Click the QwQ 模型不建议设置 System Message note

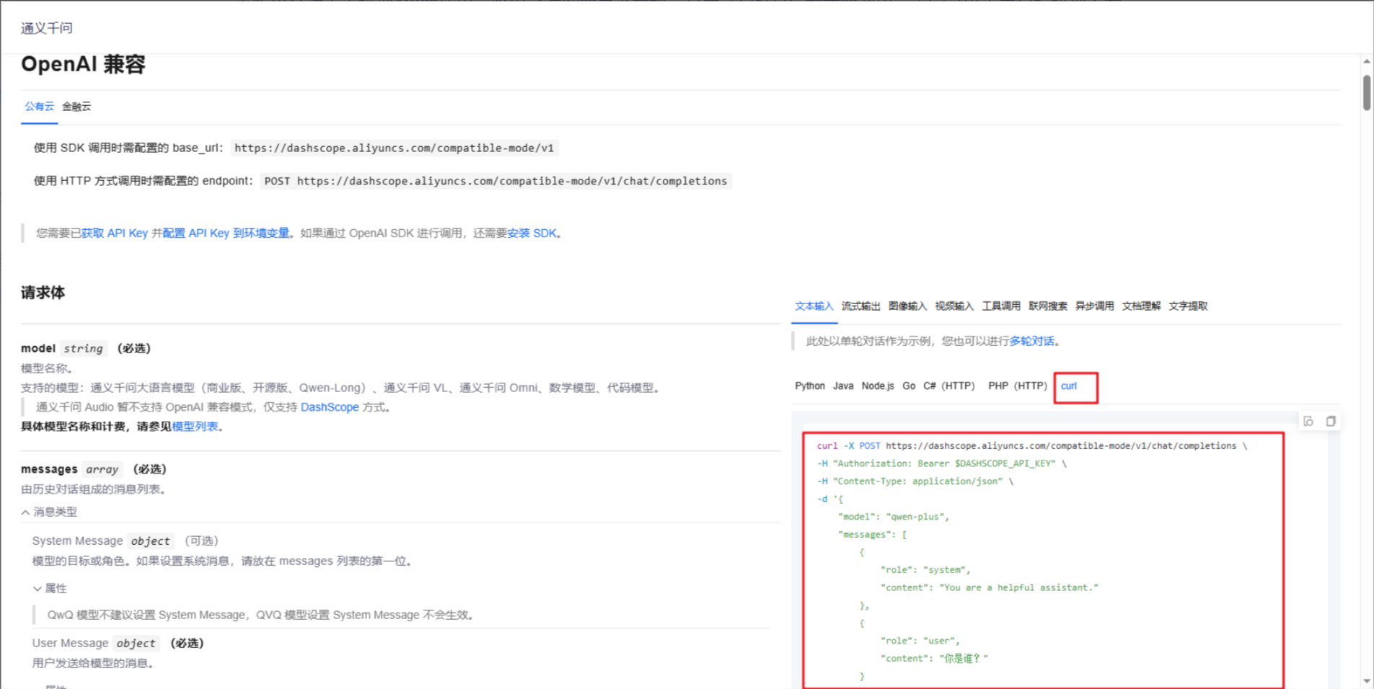(x=260, y=615)
